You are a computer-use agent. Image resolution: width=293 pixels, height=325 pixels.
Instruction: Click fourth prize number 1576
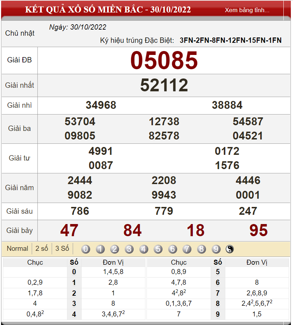[x=227, y=166]
